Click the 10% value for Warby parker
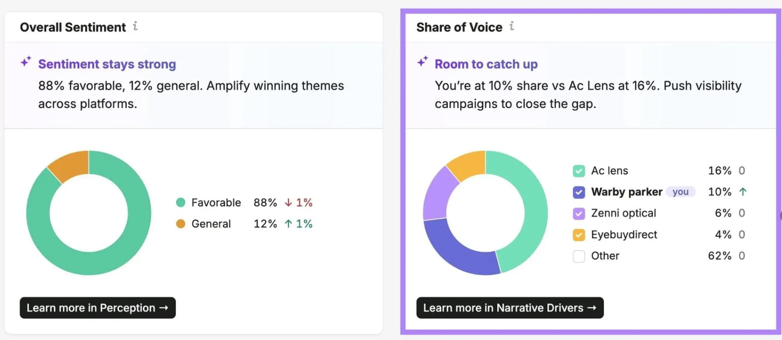Image resolution: width=782 pixels, height=340 pixels. tap(720, 192)
